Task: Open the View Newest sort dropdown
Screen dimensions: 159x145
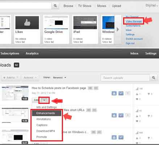Action: [x=60, y=78]
